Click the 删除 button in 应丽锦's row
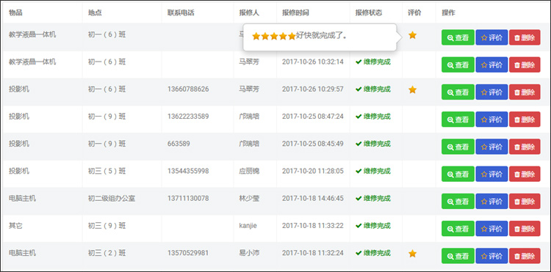 click(x=525, y=174)
